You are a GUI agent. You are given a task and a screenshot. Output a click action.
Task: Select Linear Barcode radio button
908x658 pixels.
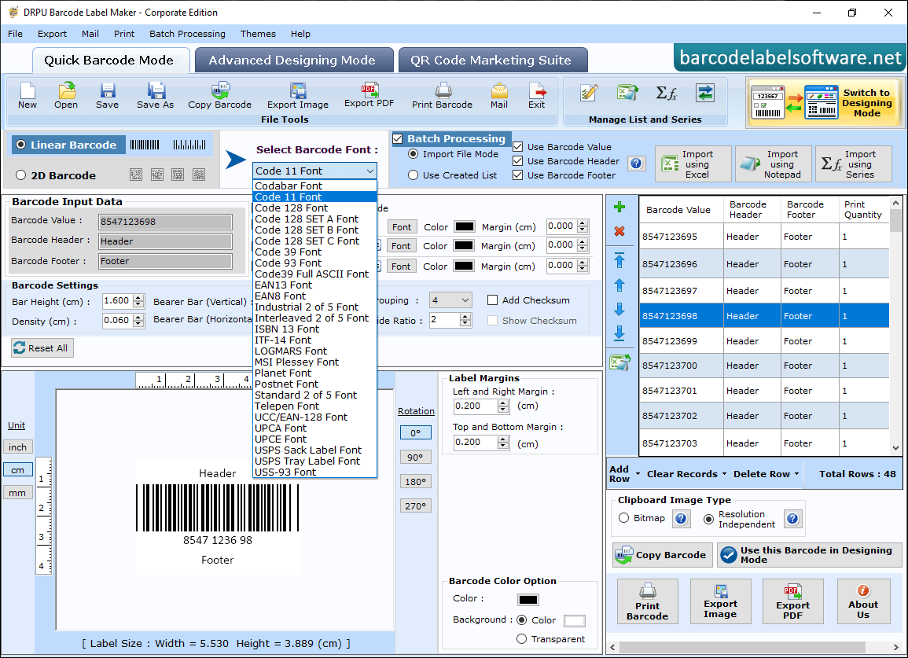(x=21, y=145)
